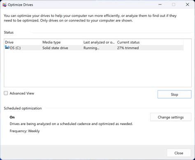Click the Last analyzed or optimized column header
The height and width of the screenshot is (160, 195).
click(99, 42)
